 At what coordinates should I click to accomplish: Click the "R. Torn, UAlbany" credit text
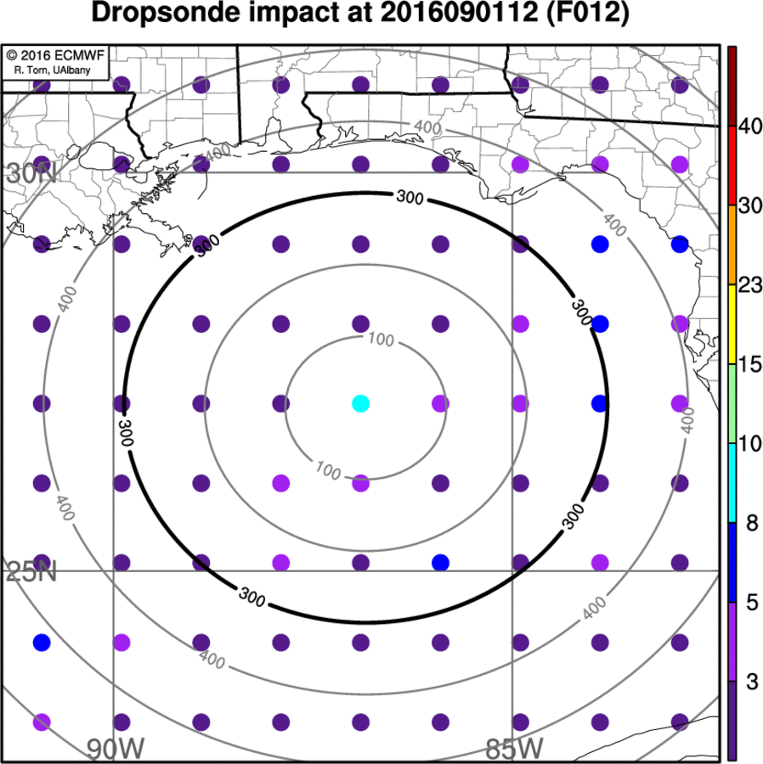coord(52,70)
